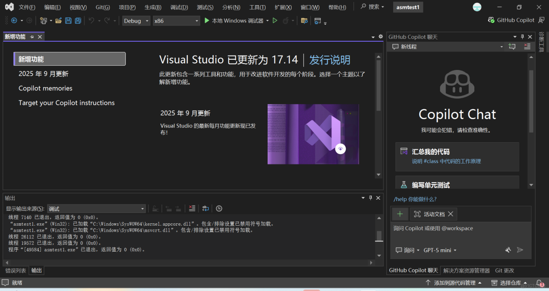The height and width of the screenshot is (291, 549).
Task: Open the 工具(T) menu
Action: pos(258,7)
